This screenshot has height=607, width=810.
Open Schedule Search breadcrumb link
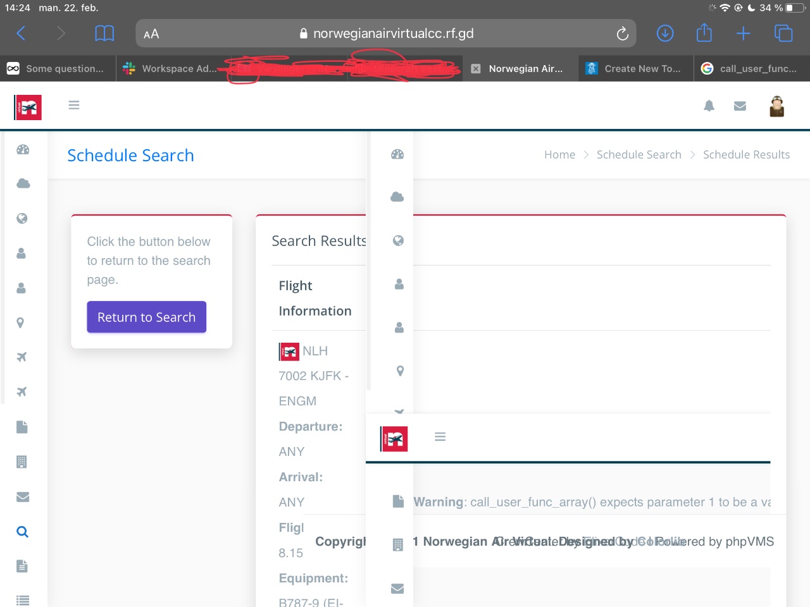(x=639, y=155)
